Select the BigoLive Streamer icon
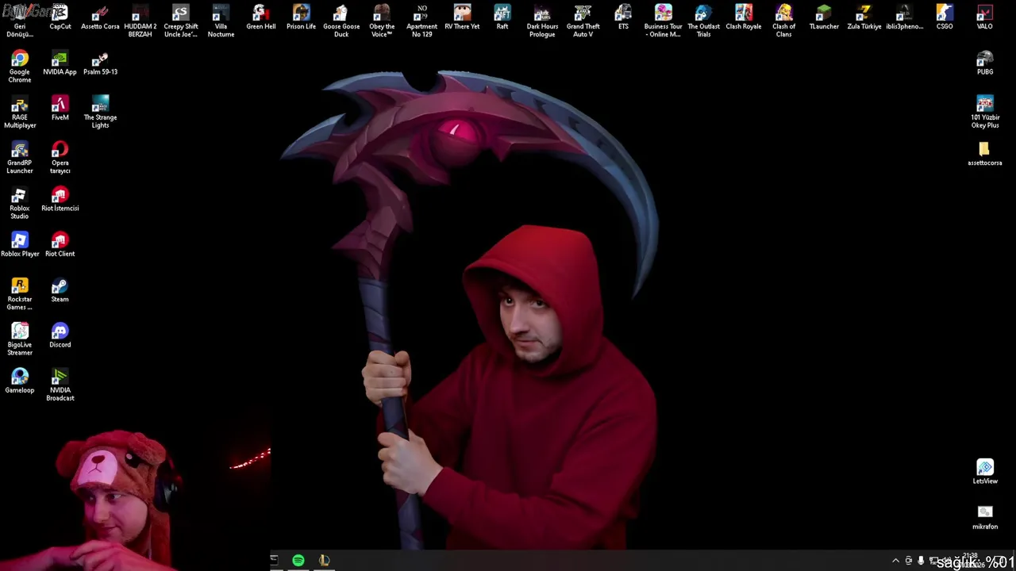Image resolution: width=1016 pixels, height=571 pixels. coord(20,339)
